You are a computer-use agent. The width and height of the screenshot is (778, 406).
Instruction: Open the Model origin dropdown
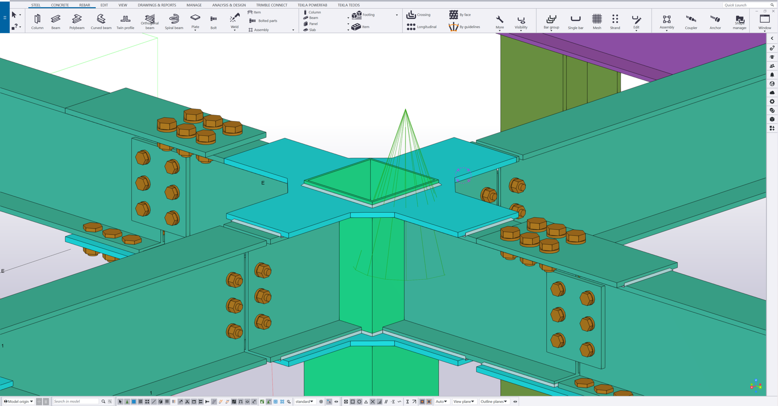(x=18, y=402)
